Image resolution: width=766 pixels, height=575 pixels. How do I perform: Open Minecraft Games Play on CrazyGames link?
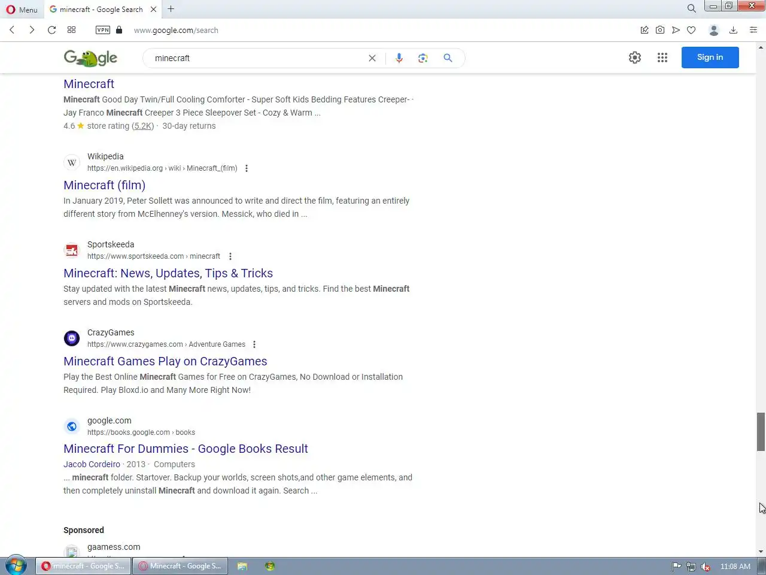[x=165, y=361]
